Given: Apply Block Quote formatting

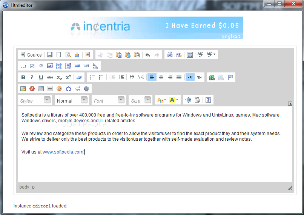Looking at the screenshot, I should point(132,77).
